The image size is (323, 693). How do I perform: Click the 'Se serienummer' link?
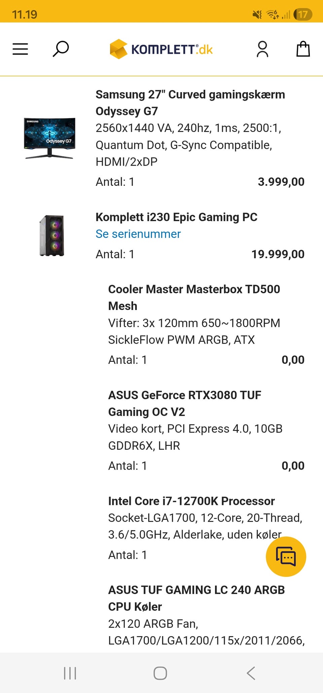click(138, 234)
